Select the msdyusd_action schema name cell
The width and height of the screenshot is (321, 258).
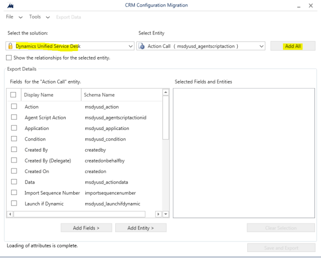click(x=102, y=107)
